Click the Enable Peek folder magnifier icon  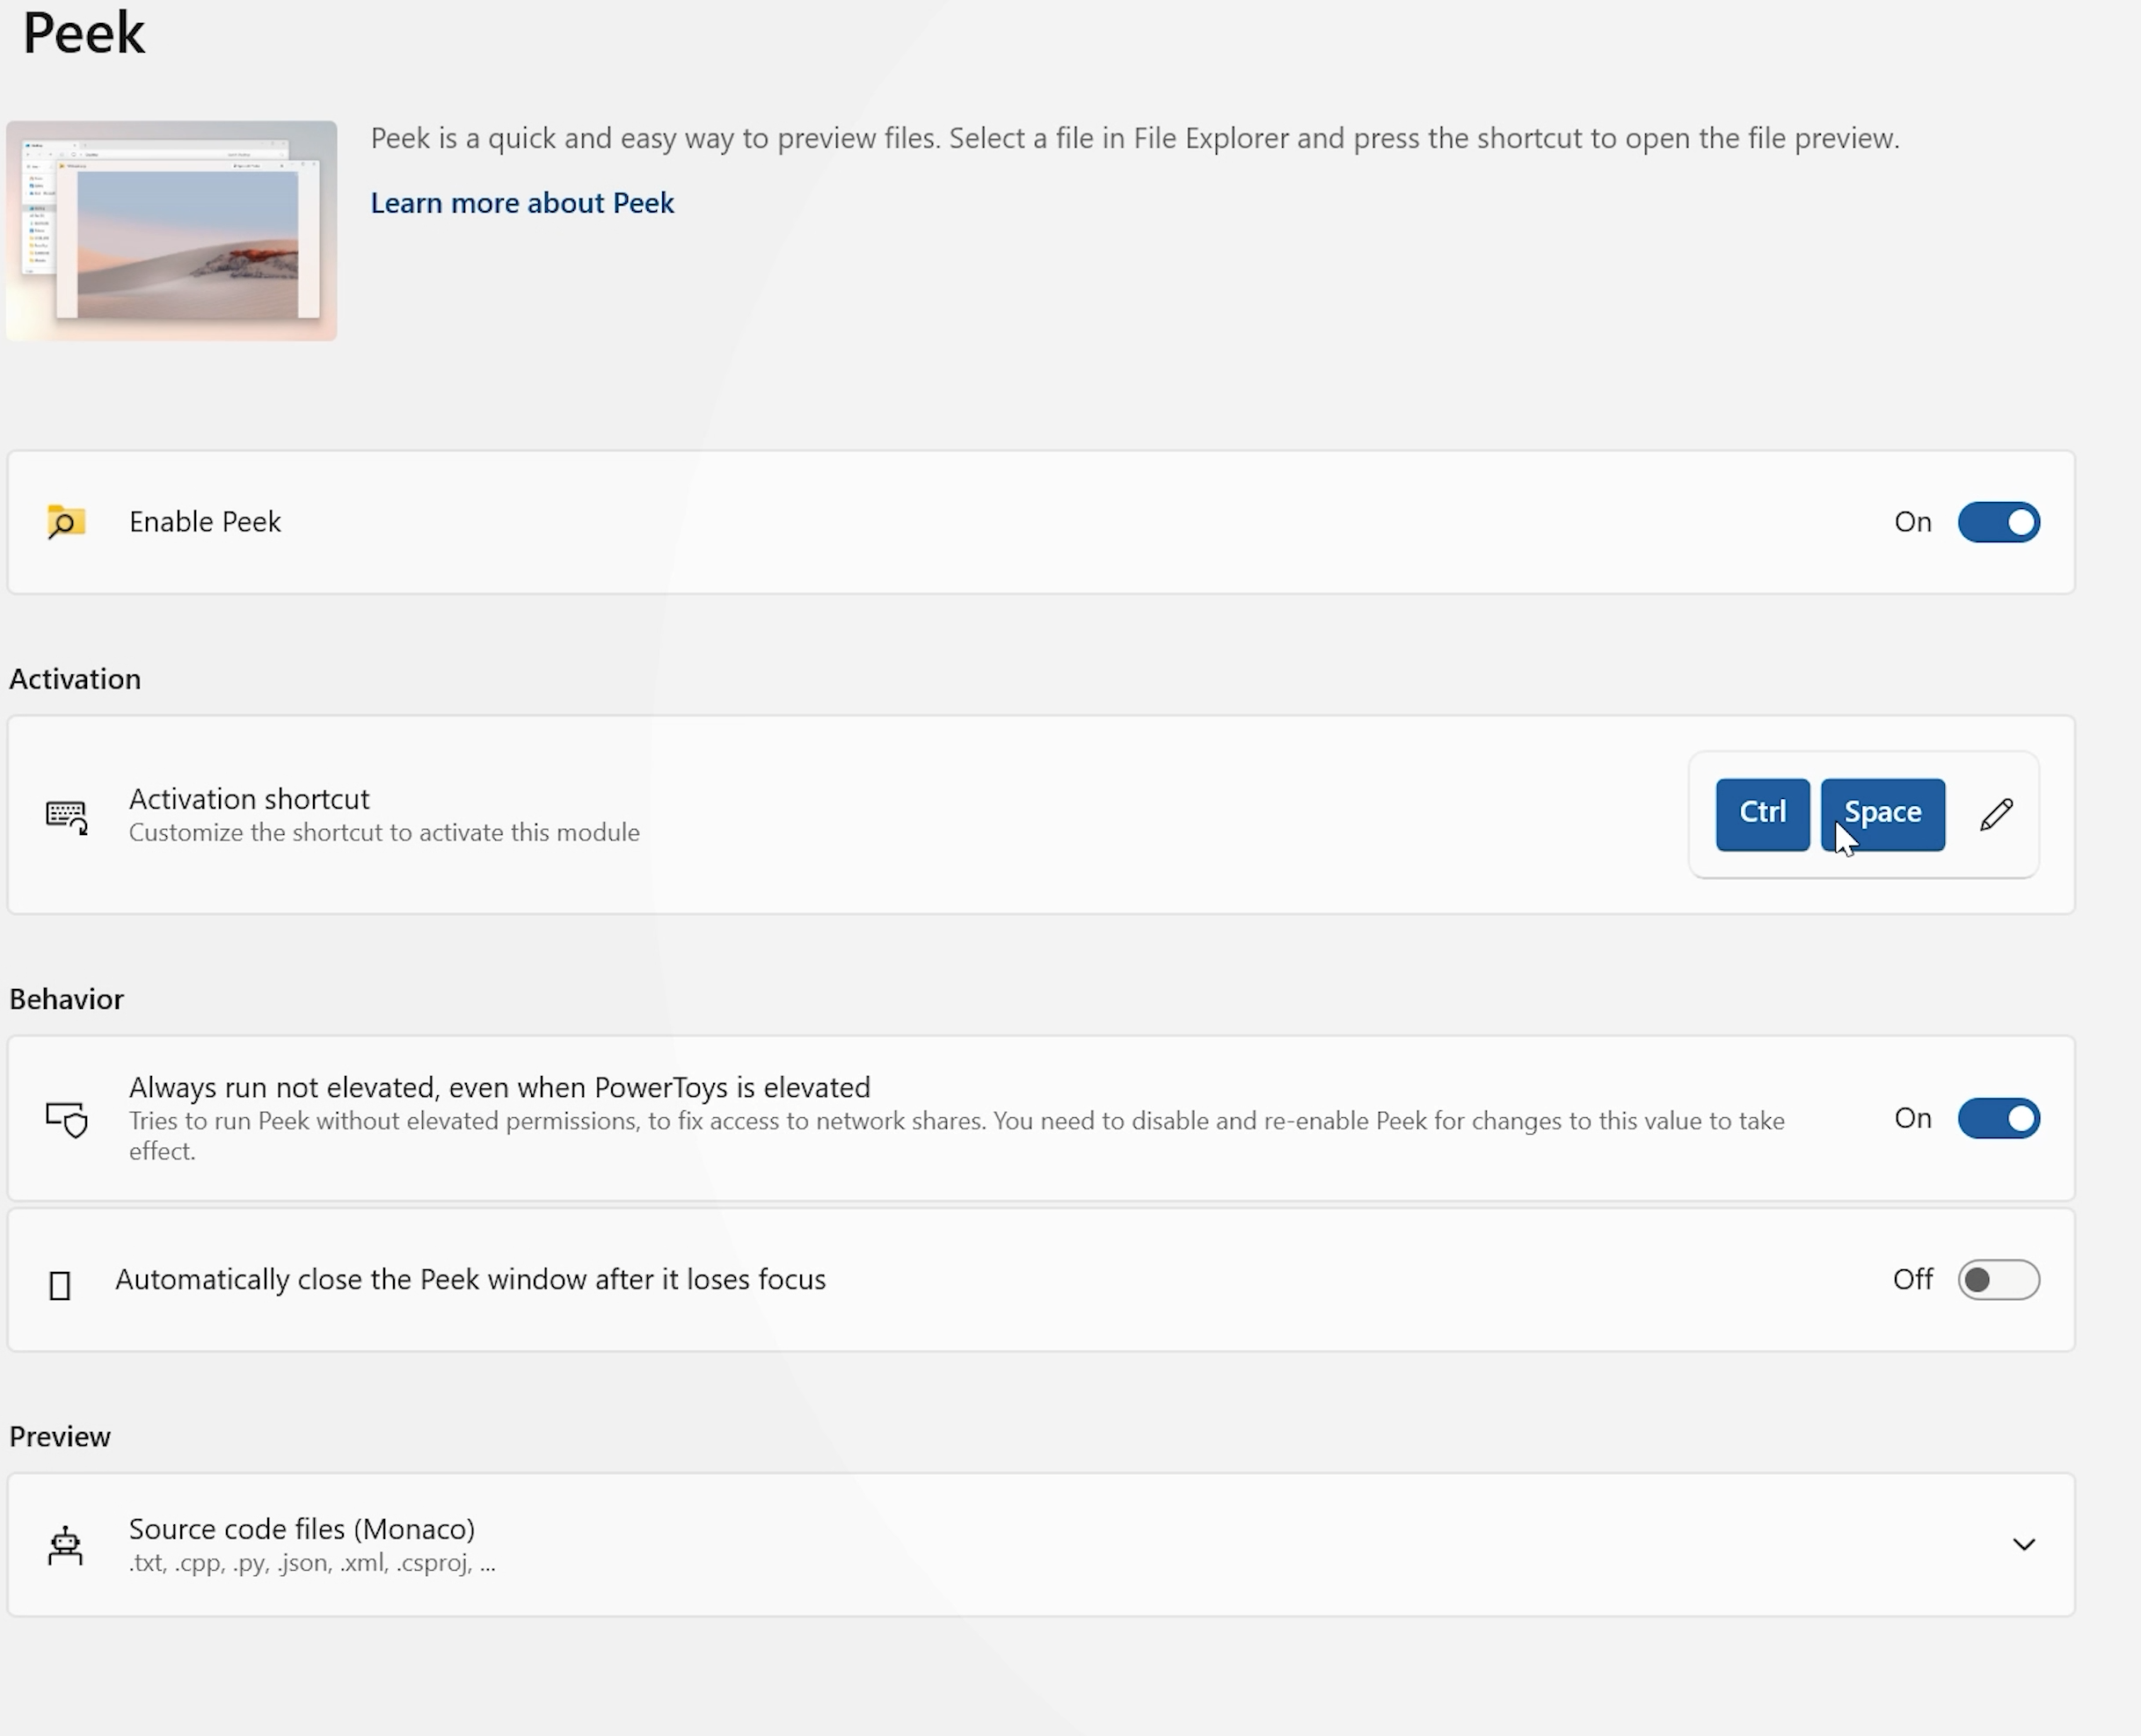point(66,522)
